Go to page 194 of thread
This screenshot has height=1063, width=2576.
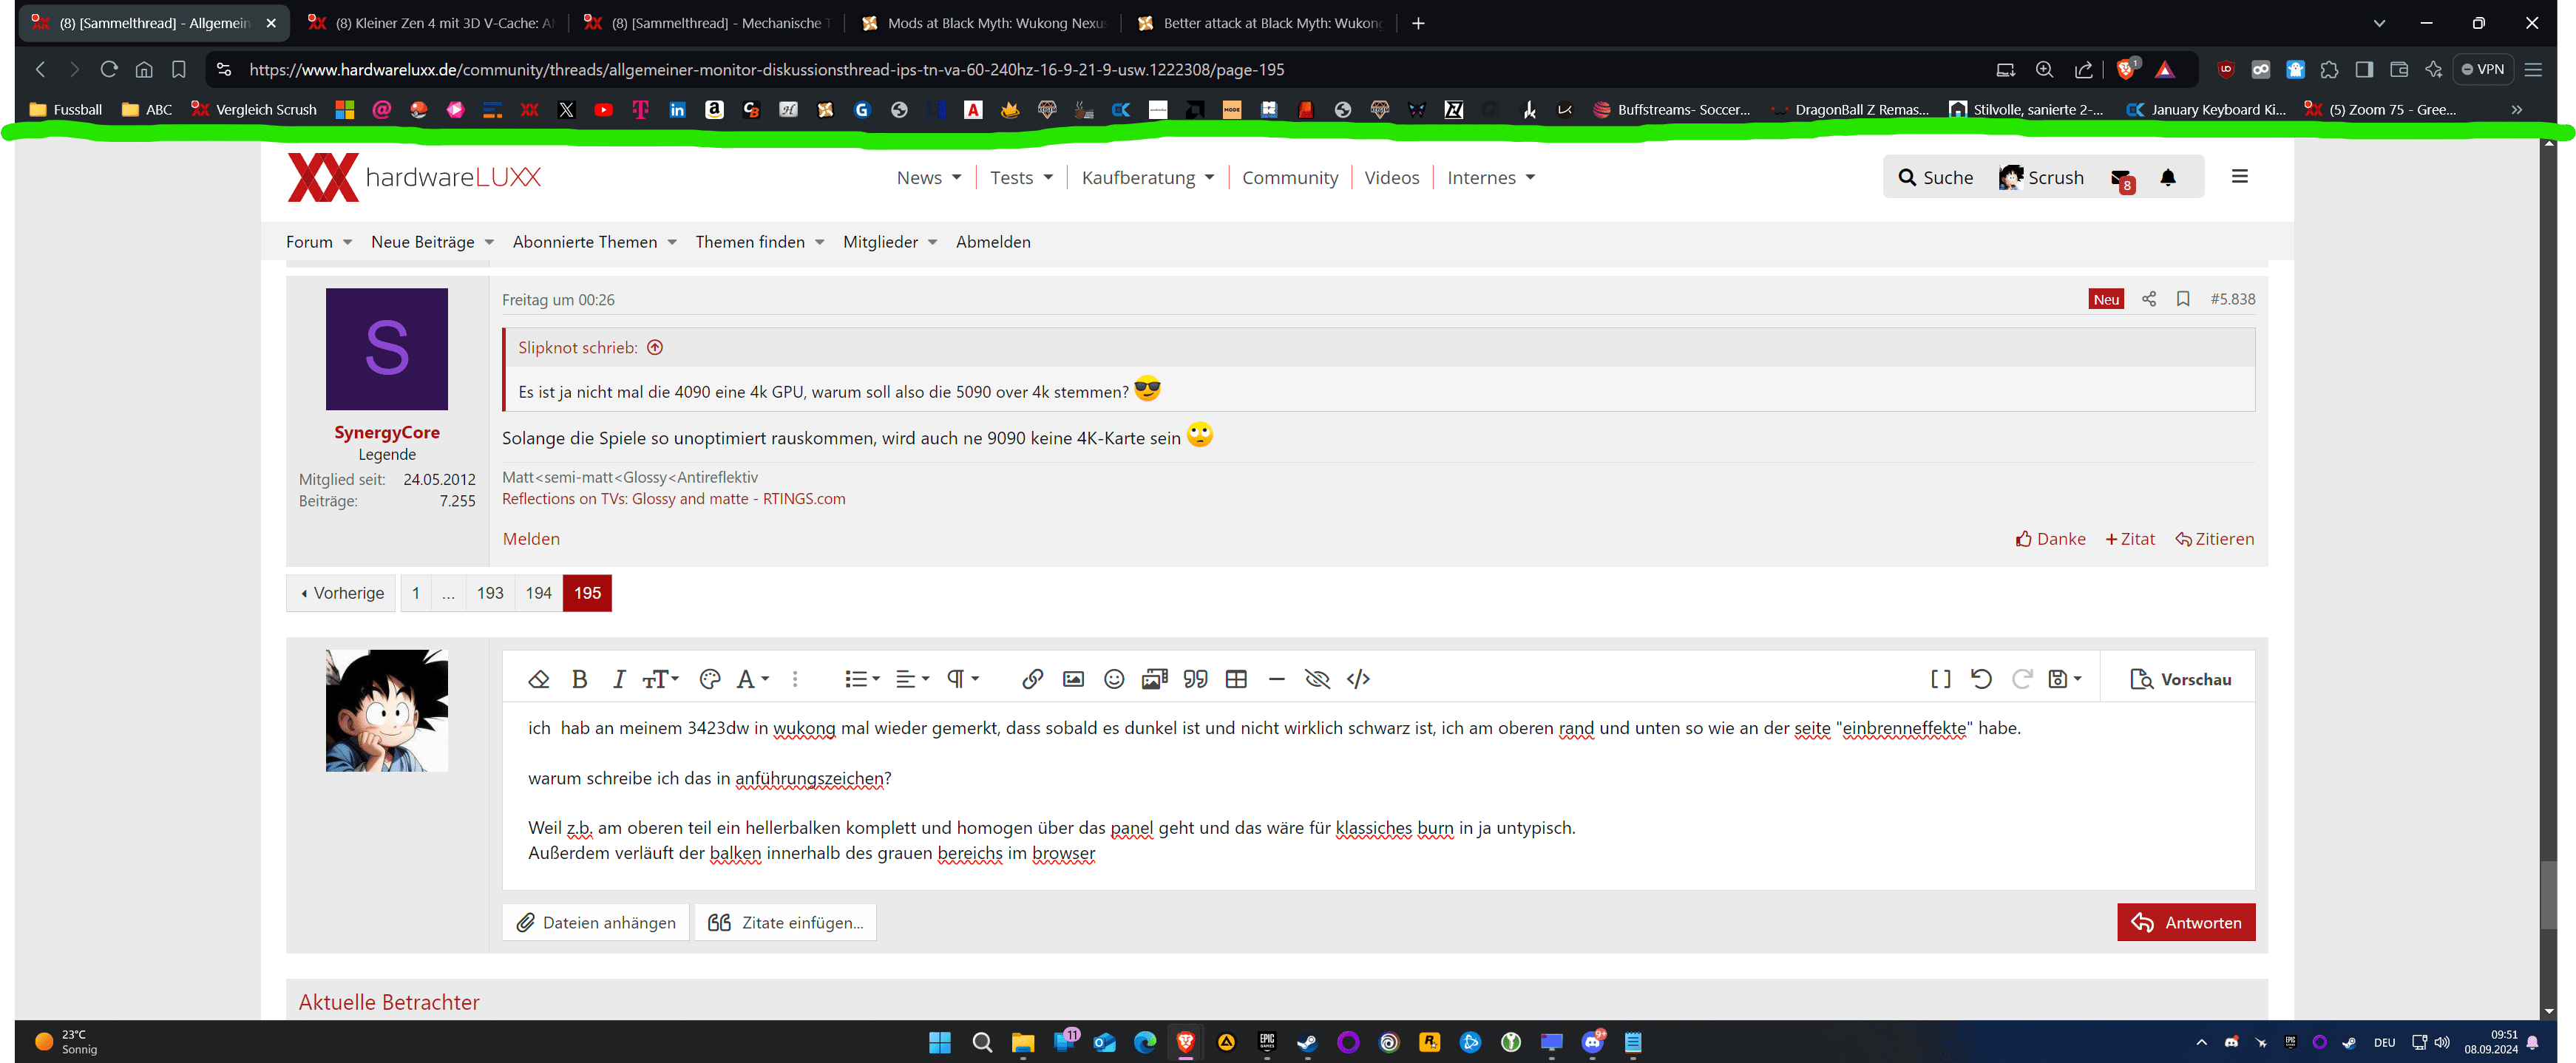coord(538,593)
